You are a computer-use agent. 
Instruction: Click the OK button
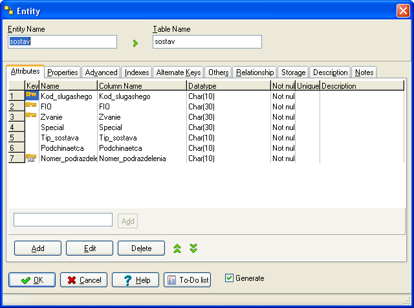[32, 280]
